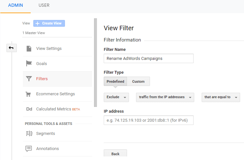Open the 'that are equal to' dropdown
This screenshot has width=244, height=160.
pos(221,97)
